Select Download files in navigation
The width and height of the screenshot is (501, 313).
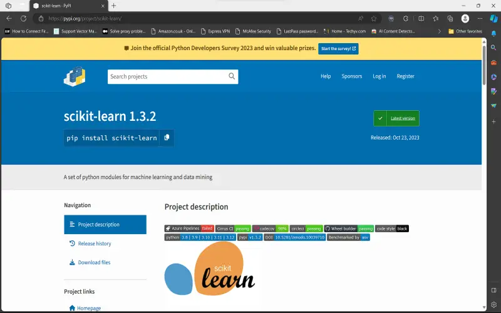pyautogui.click(x=94, y=262)
